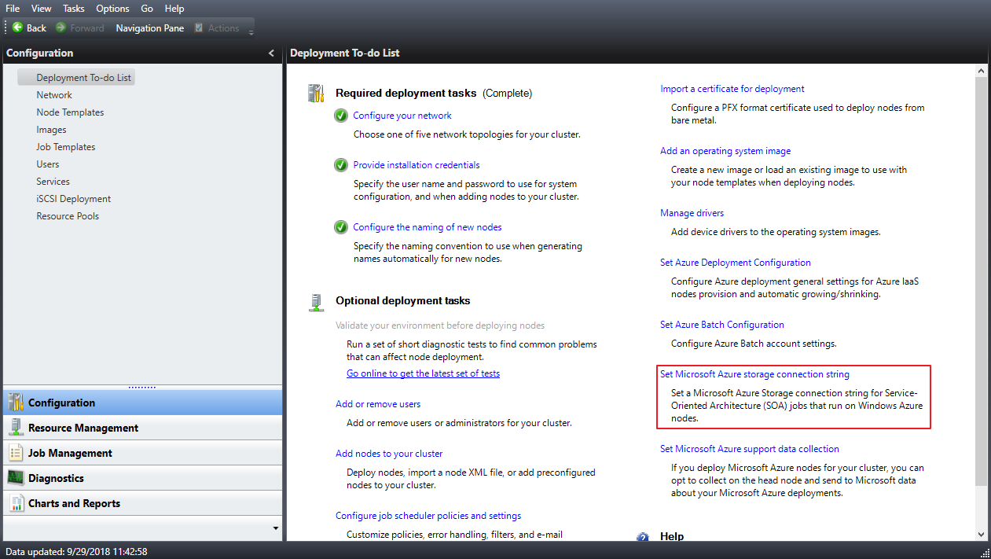Click the checkmark beside Configure the naming of new nodes
Image resolution: width=991 pixels, height=559 pixels.
tap(340, 227)
